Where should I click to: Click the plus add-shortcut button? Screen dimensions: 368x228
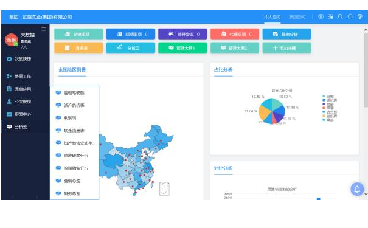tap(286, 48)
